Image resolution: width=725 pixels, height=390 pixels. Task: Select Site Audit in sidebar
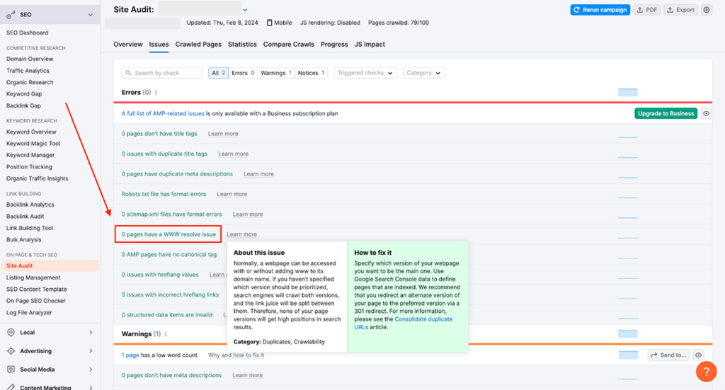point(50,265)
